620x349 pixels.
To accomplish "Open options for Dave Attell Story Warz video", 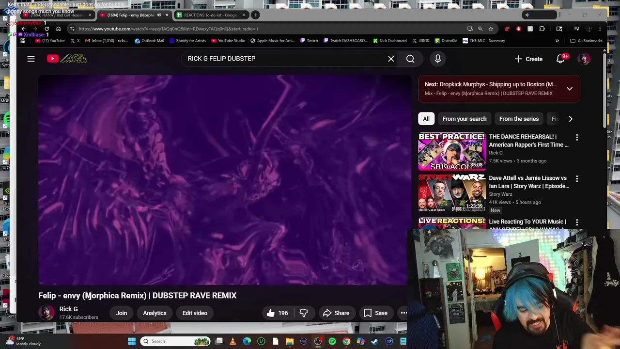I will [576, 179].
